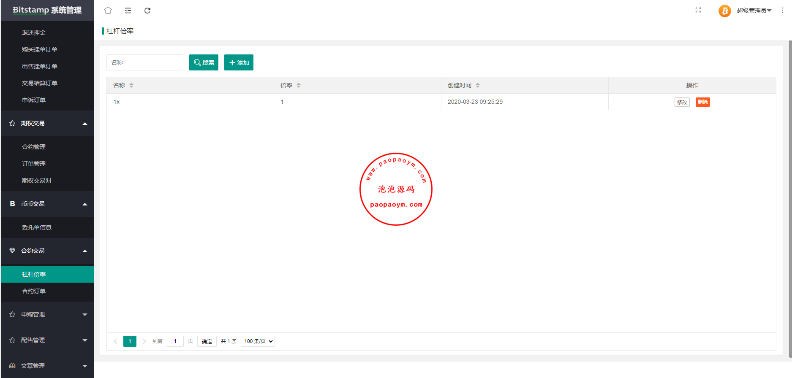Click the 添加 button
Screen dimensions: 792x378
pos(239,62)
